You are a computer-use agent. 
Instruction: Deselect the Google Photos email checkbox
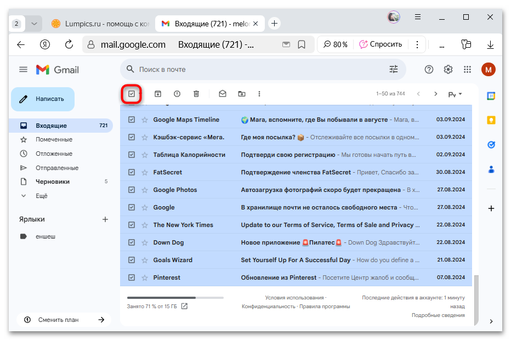132,190
